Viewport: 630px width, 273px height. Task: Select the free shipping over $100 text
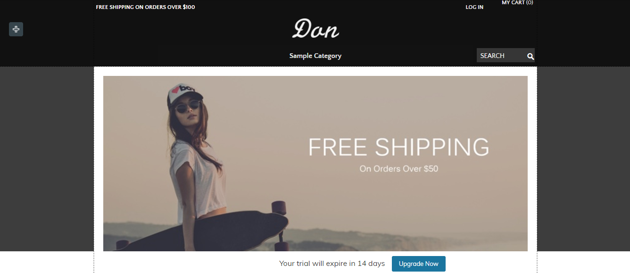pyautogui.click(x=145, y=7)
